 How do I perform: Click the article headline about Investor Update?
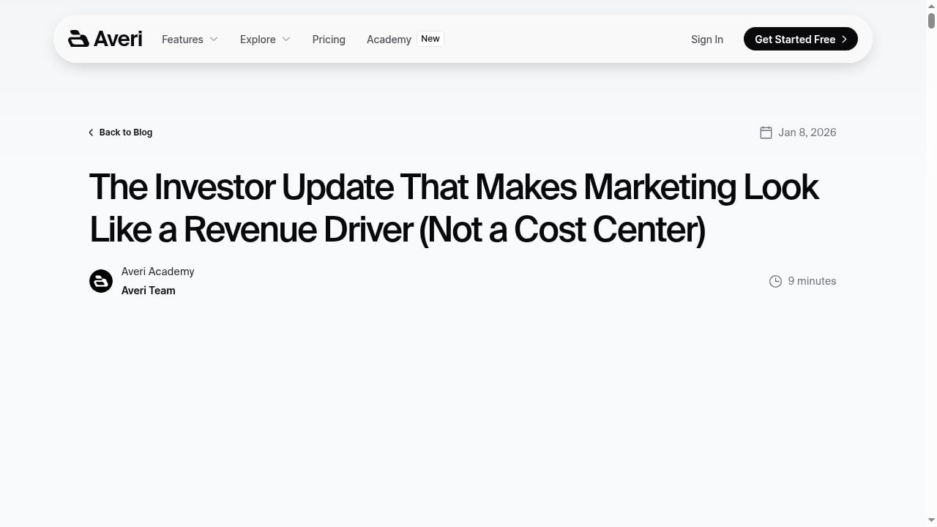point(454,208)
